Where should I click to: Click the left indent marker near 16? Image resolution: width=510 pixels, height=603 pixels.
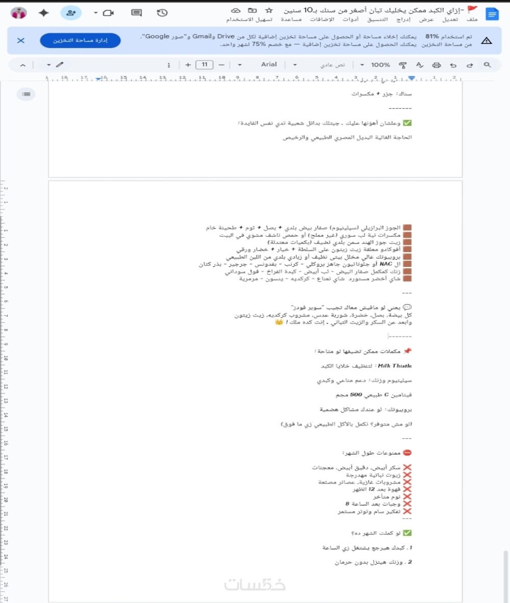click(x=98, y=78)
